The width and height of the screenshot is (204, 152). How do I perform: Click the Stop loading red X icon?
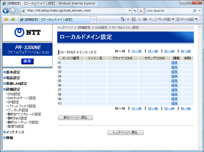141,11
